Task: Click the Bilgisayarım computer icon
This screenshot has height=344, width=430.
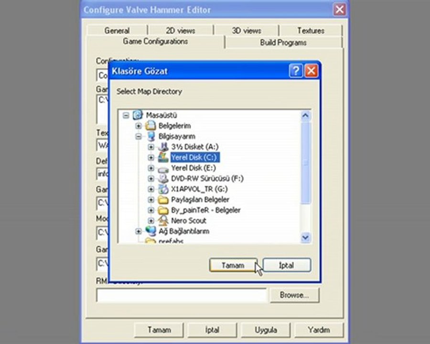Action: point(151,136)
